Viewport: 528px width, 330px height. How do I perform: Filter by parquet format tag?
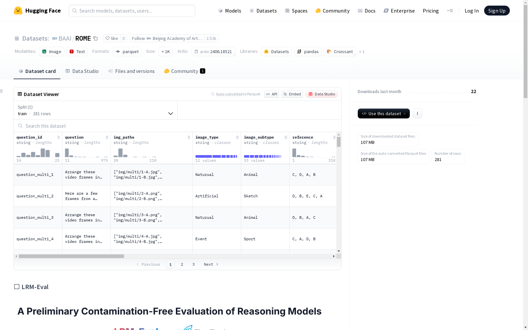tap(127, 51)
